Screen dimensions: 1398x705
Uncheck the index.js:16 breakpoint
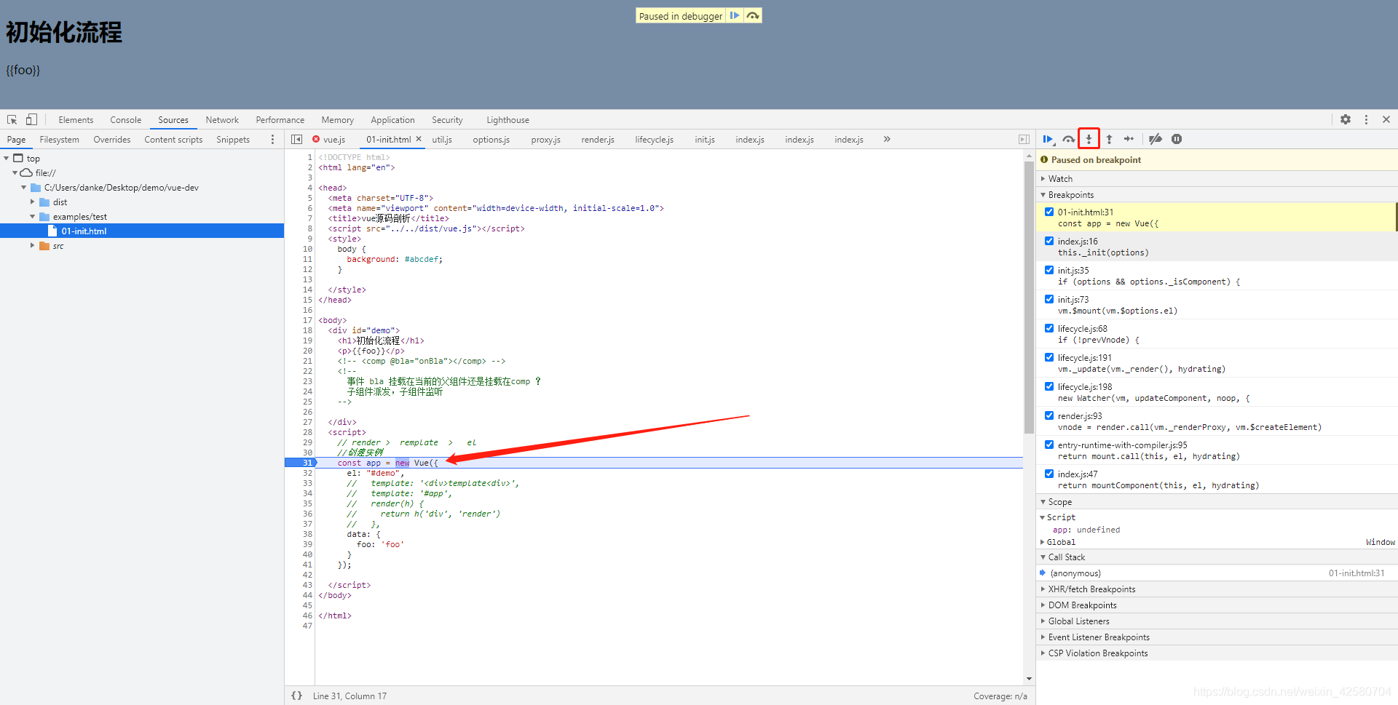(1049, 241)
